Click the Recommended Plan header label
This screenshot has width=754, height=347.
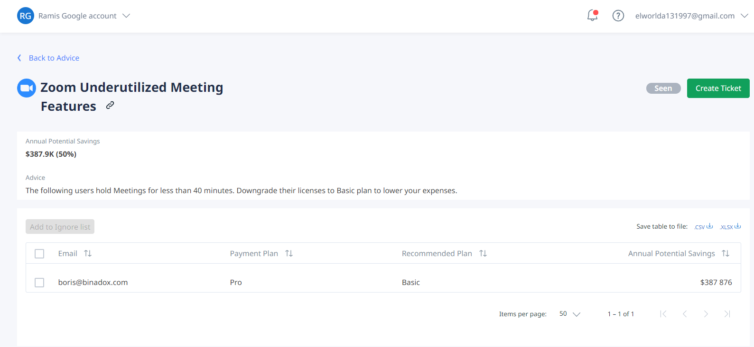[x=437, y=253]
